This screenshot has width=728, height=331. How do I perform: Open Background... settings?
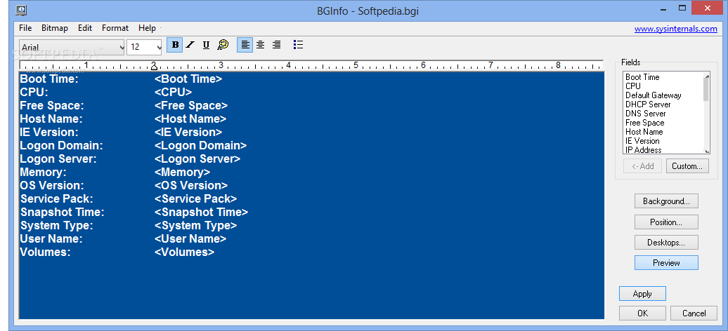point(666,201)
